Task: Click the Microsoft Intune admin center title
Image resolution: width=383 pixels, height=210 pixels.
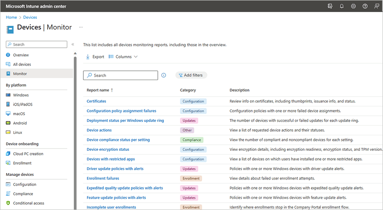Action: click(36, 6)
